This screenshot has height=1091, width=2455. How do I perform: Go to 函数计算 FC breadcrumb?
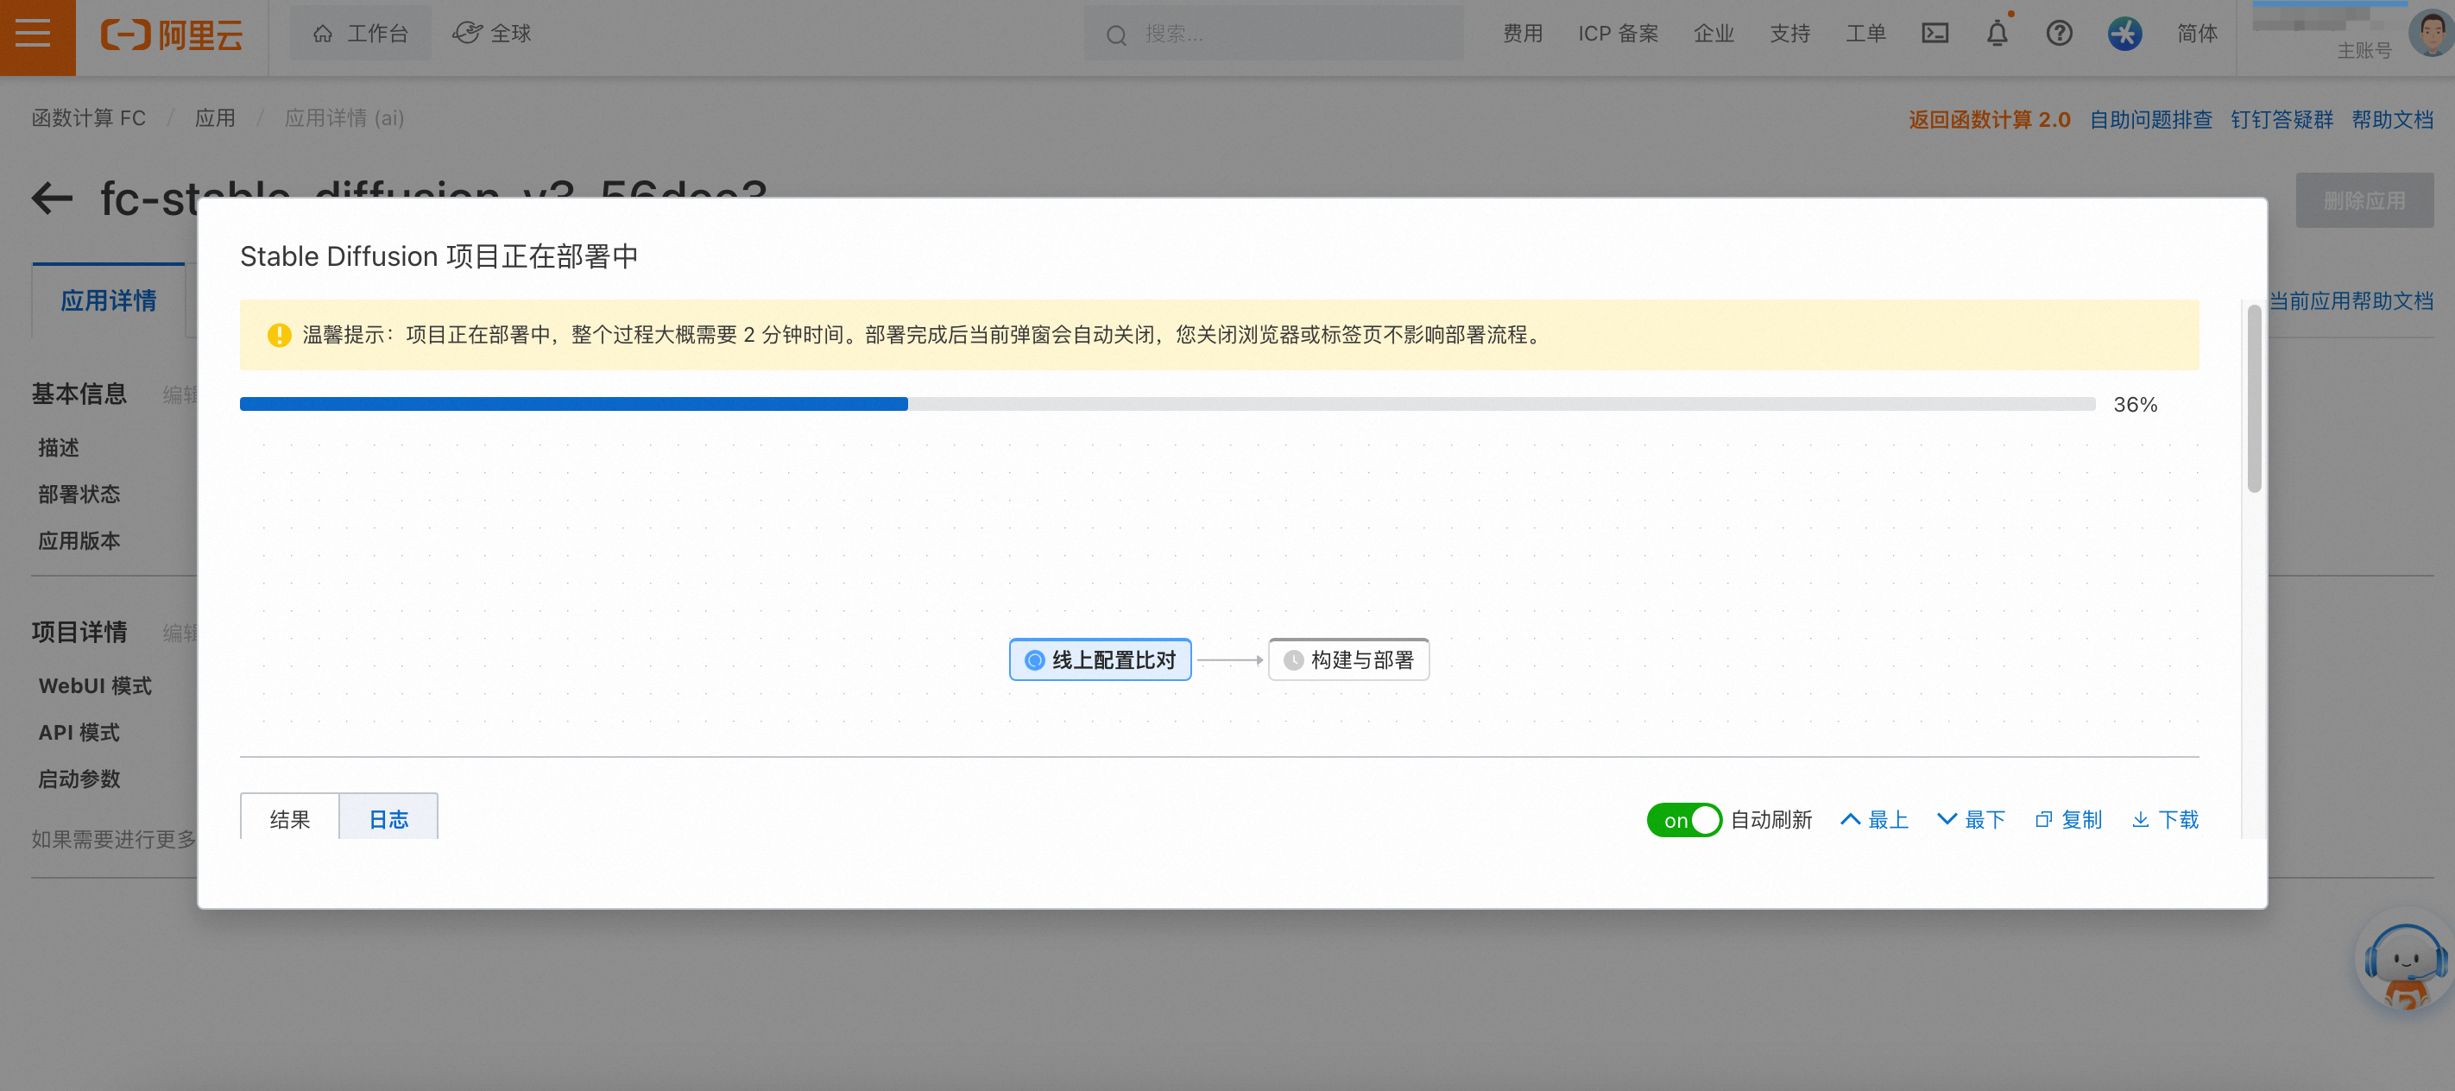point(89,118)
